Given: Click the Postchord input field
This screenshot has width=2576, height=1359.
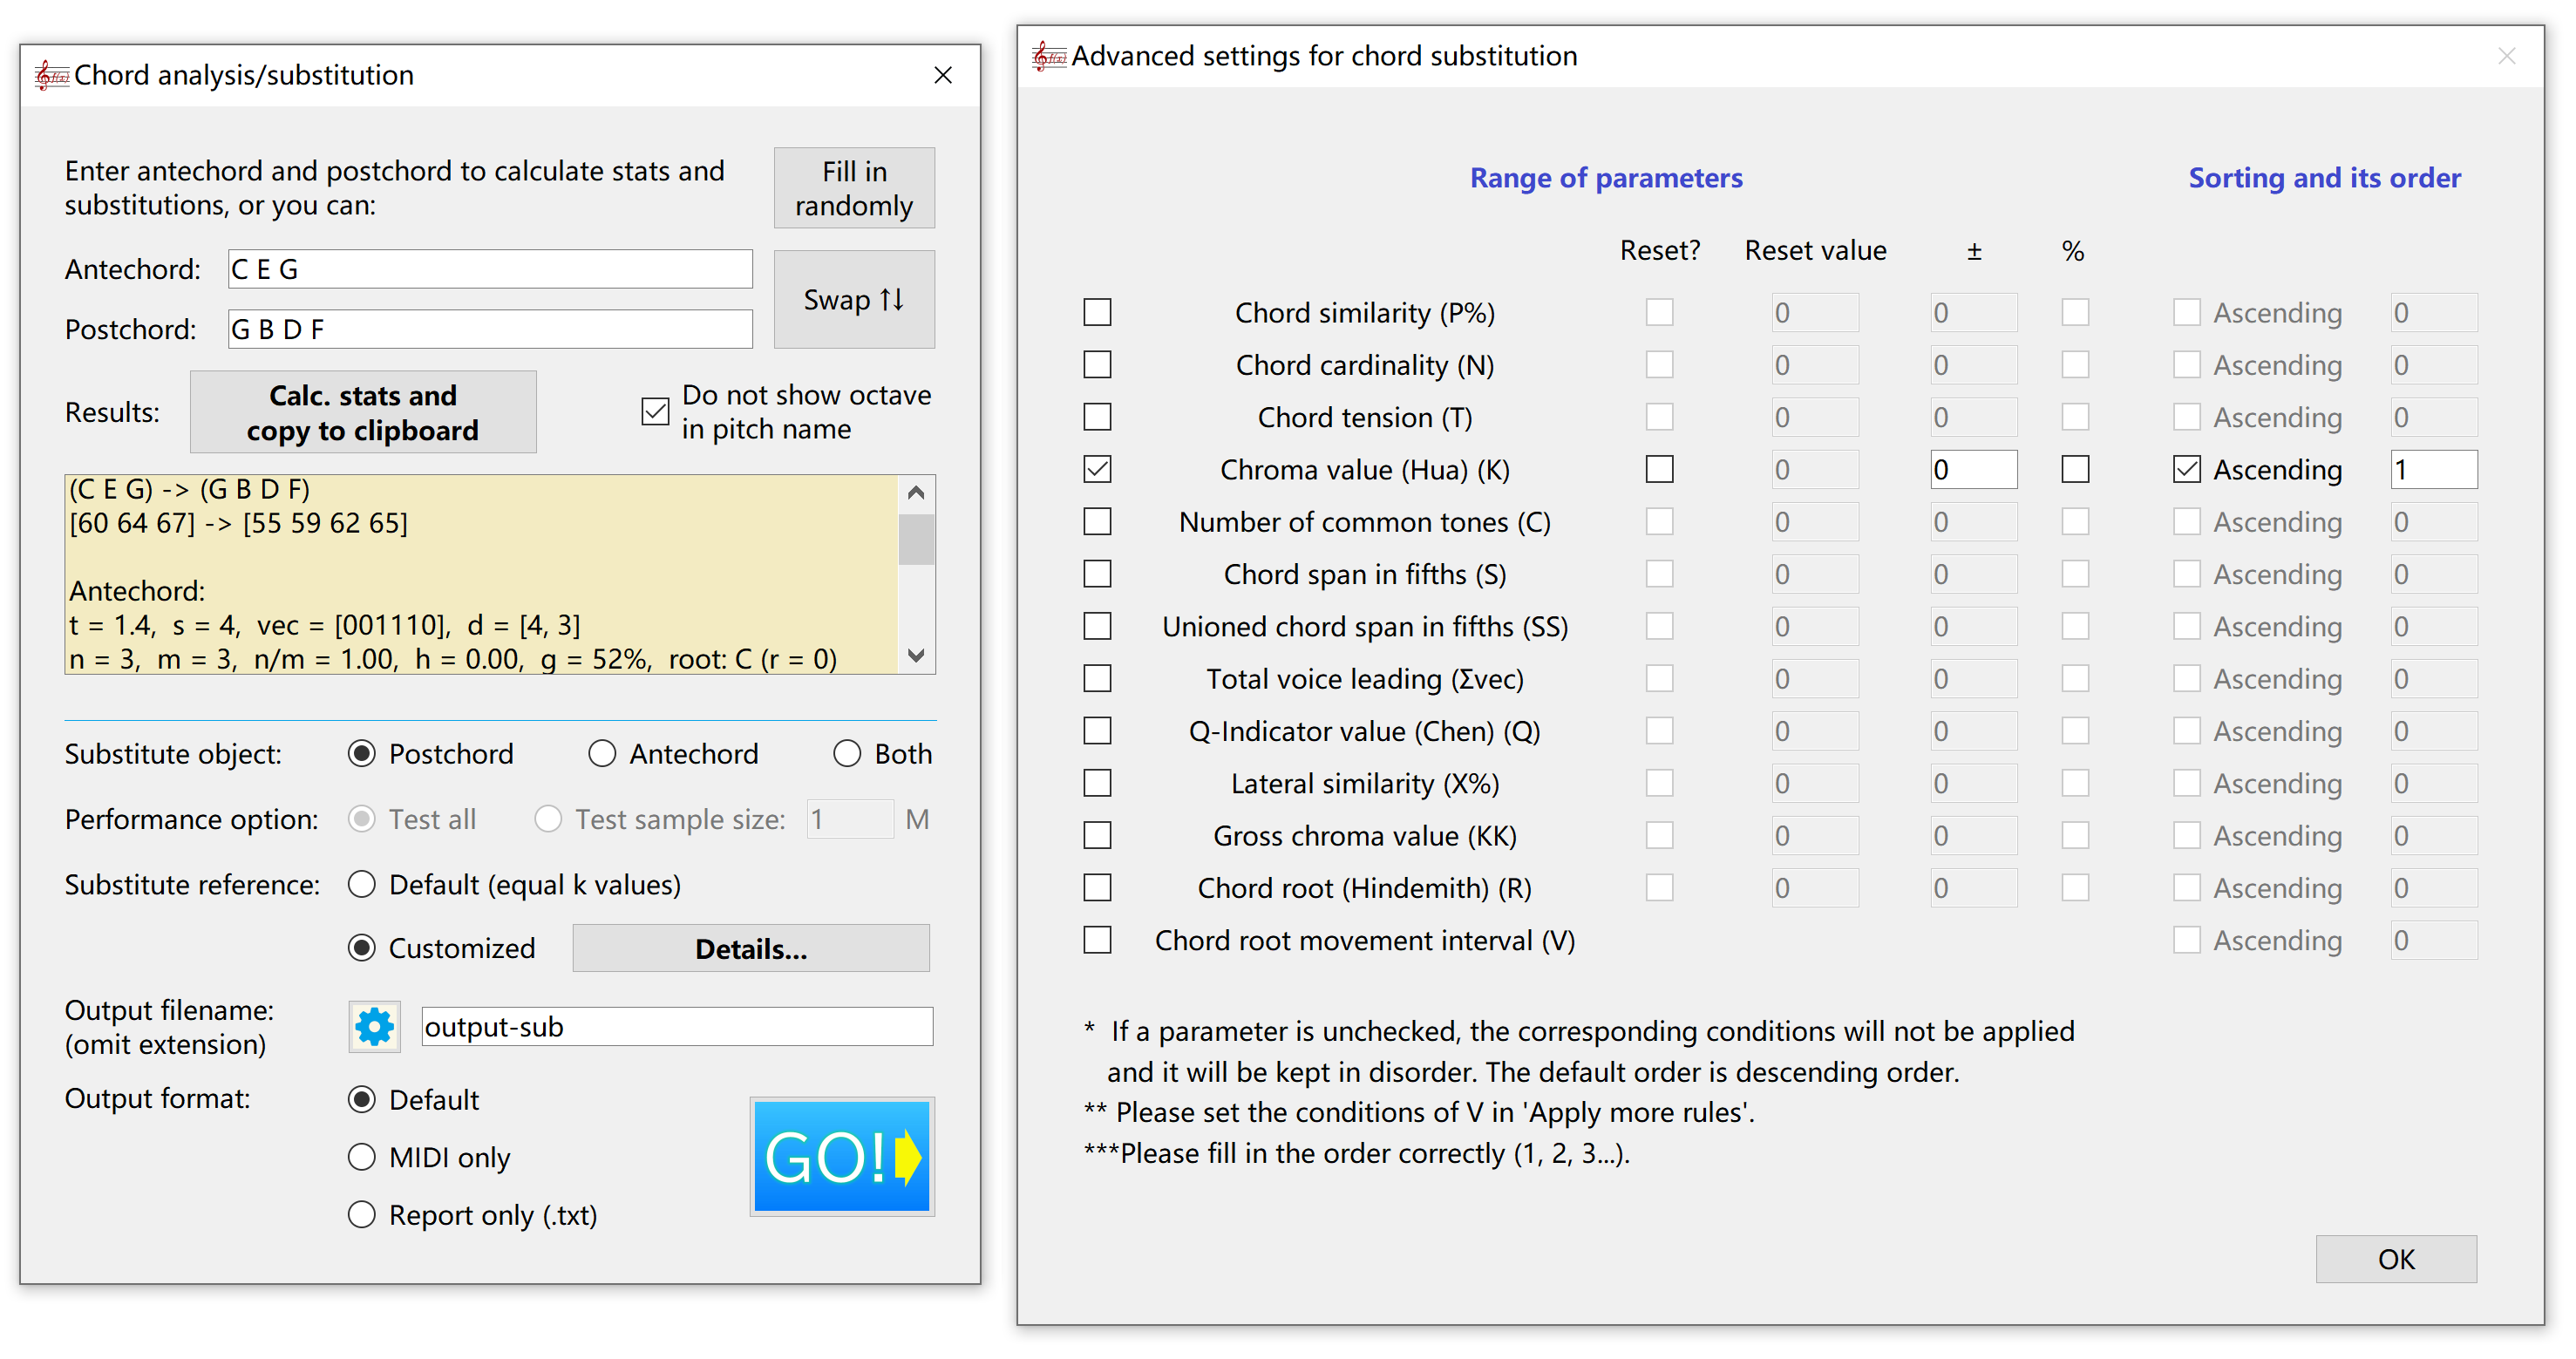Looking at the screenshot, I should coord(490,329).
